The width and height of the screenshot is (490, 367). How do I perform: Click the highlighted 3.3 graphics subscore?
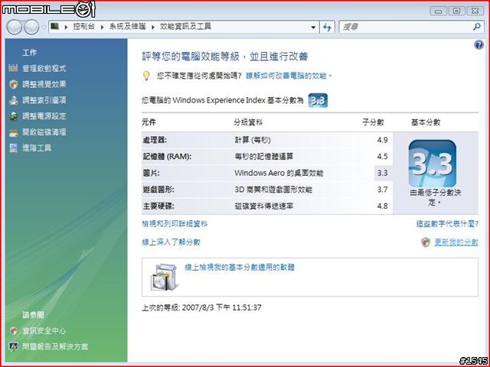click(x=382, y=173)
